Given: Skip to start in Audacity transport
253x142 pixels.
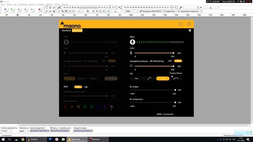Looking at the screenshot, I should [25, 9].
